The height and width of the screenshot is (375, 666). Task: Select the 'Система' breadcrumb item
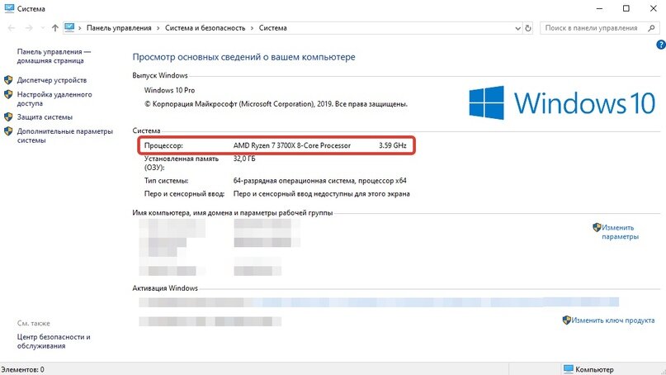pyautogui.click(x=272, y=28)
